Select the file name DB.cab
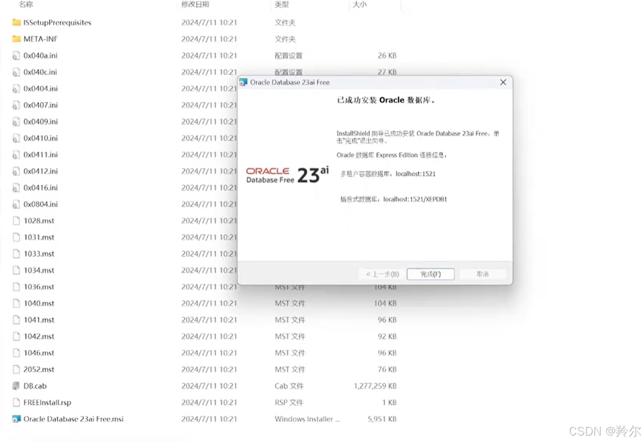The image size is (643, 442). (35, 386)
